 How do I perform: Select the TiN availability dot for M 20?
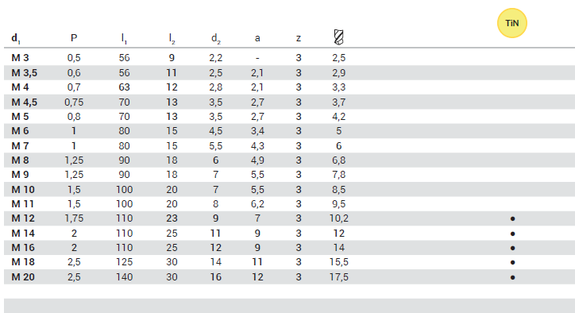pyautogui.click(x=513, y=277)
